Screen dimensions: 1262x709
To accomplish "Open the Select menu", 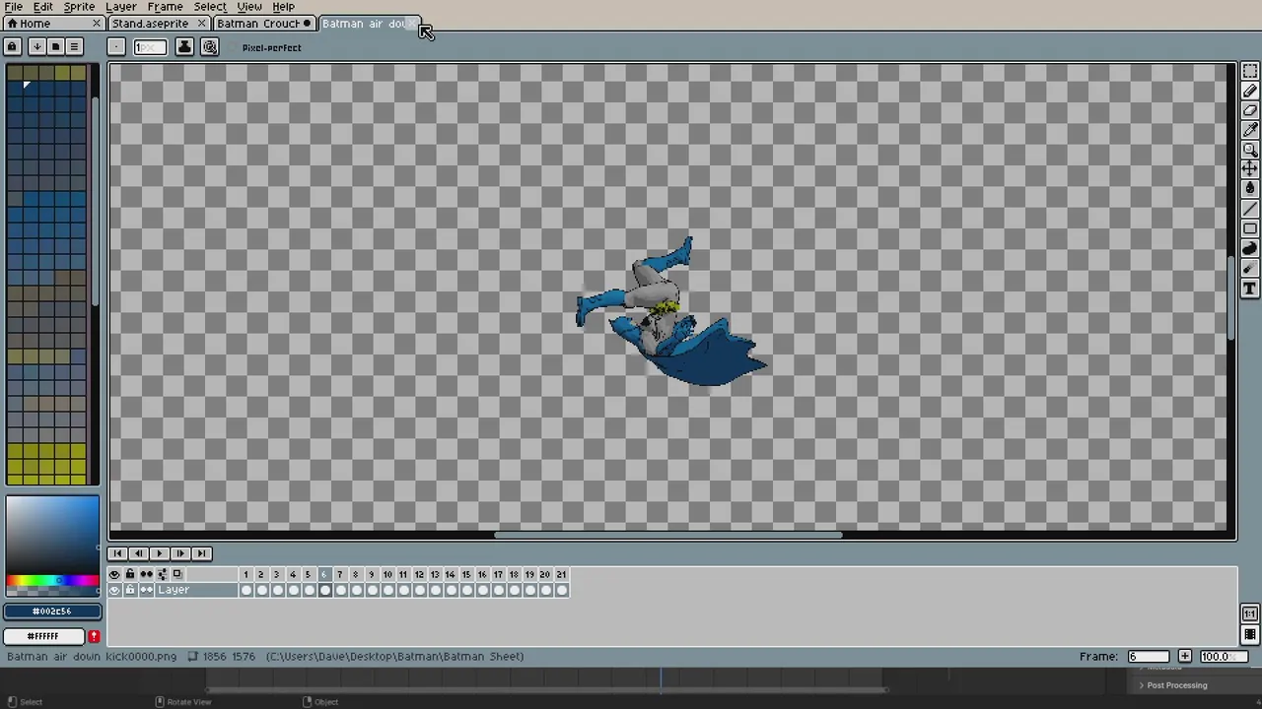I will [x=210, y=7].
